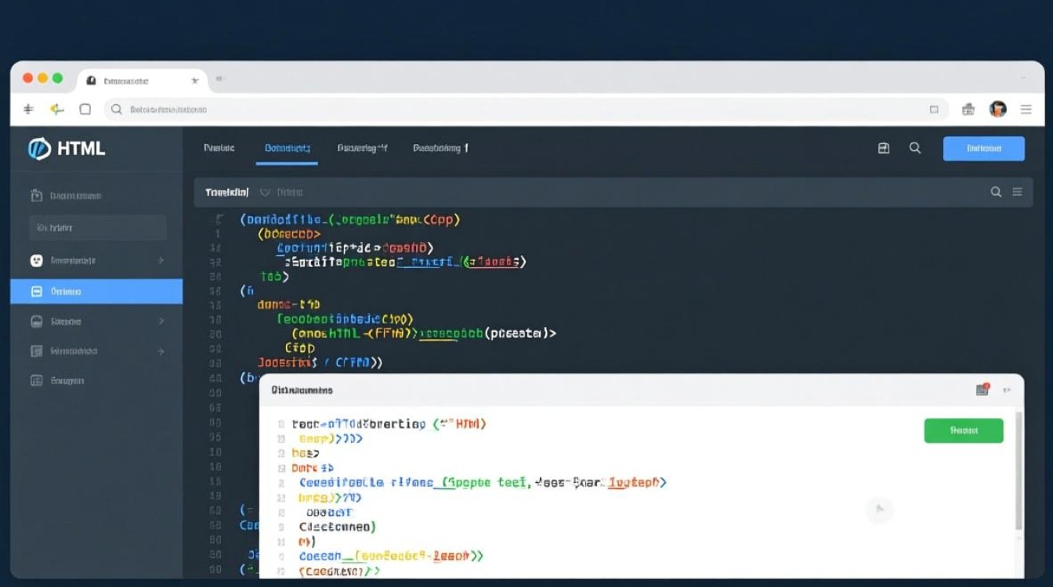Open search in the code panel toolbar
The image size is (1053, 587).
click(995, 192)
